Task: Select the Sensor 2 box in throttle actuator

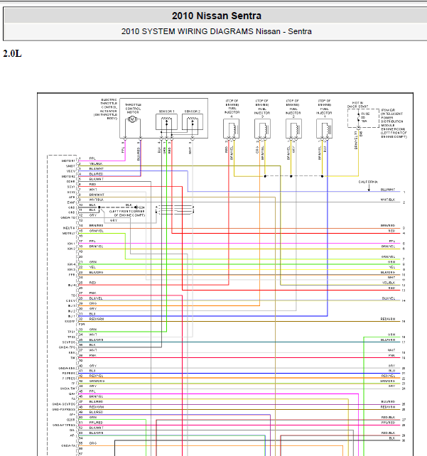Action: [x=193, y=122]
